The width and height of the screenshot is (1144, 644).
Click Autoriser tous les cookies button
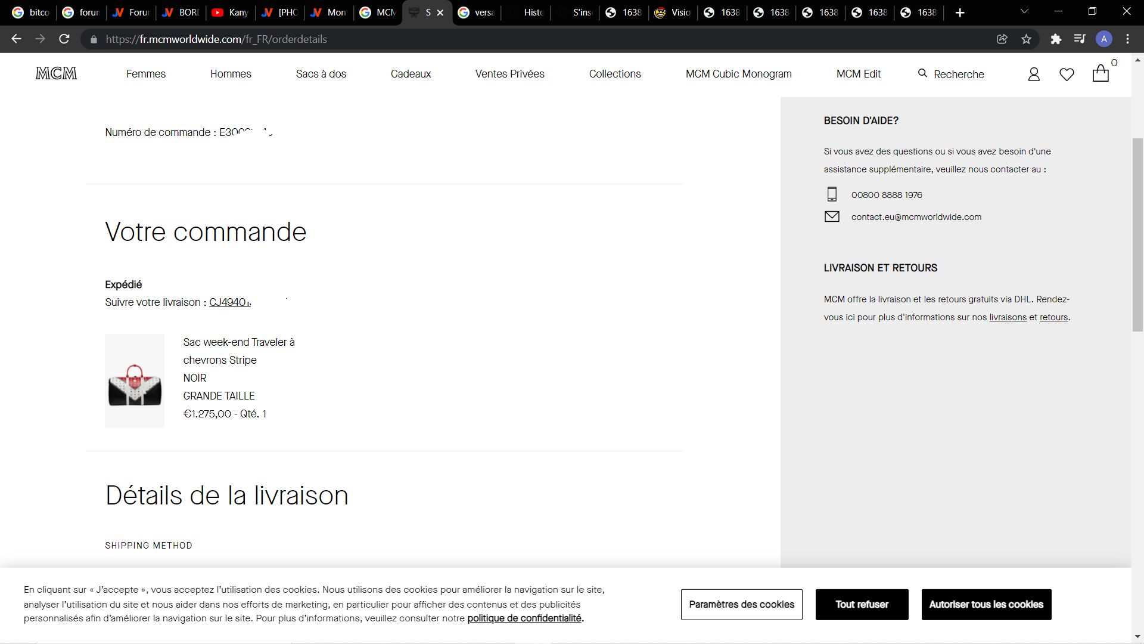pos(986,605)
